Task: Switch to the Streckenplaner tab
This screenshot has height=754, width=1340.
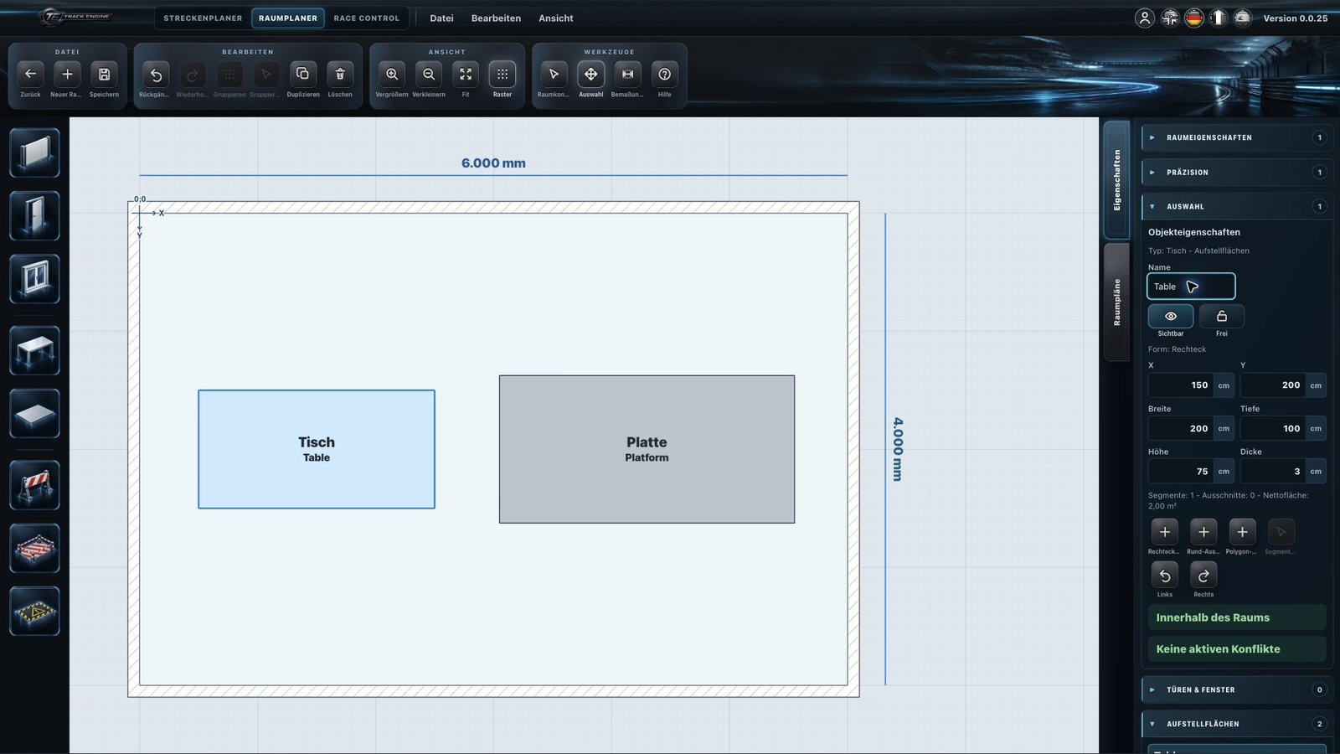Action: coord(203,18)
